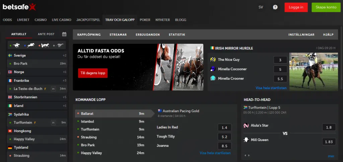Open SV language selector
Viewport: 343px width, 162px height.
(261, 7)
